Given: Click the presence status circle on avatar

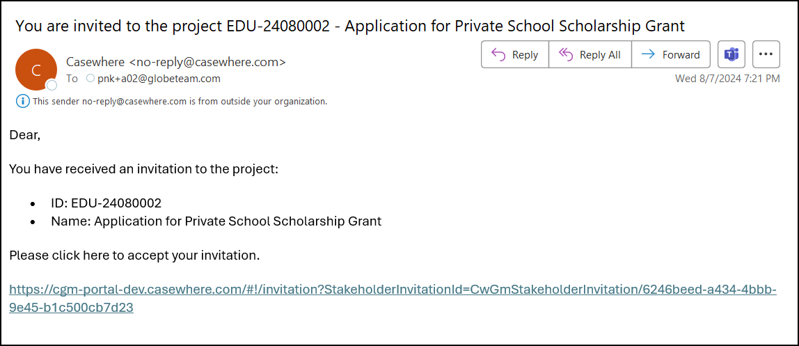Looking at the screenshot, I should click(52, 86).
